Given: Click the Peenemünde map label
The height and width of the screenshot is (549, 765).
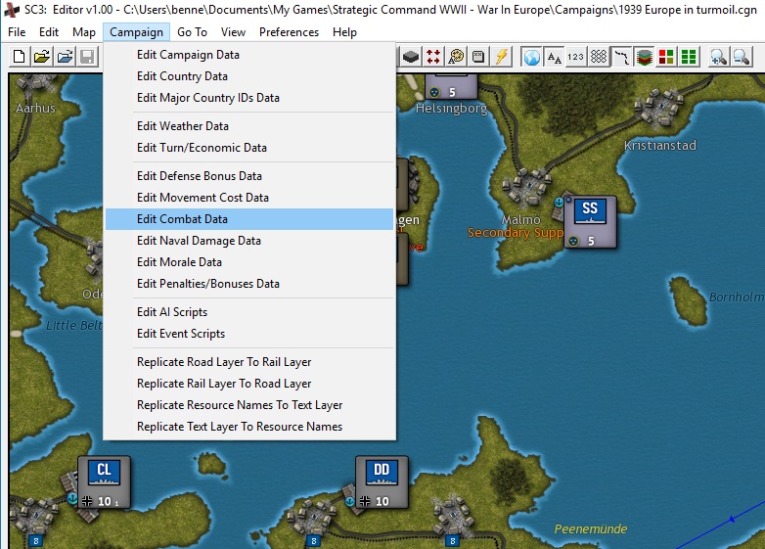Looking at the screenshot, I should click(590, 528).
